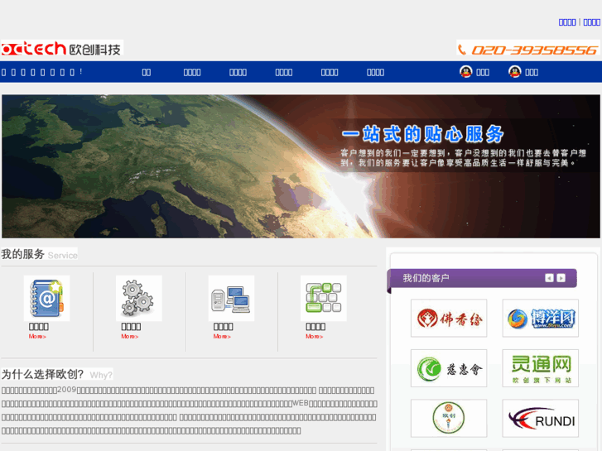The image size is (602, 451).
Task: Open the 博洋网 client logo
Action: pos(540,319)
